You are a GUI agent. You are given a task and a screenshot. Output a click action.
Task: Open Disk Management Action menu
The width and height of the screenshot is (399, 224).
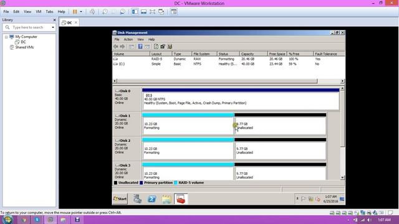[x=128, y=39]
